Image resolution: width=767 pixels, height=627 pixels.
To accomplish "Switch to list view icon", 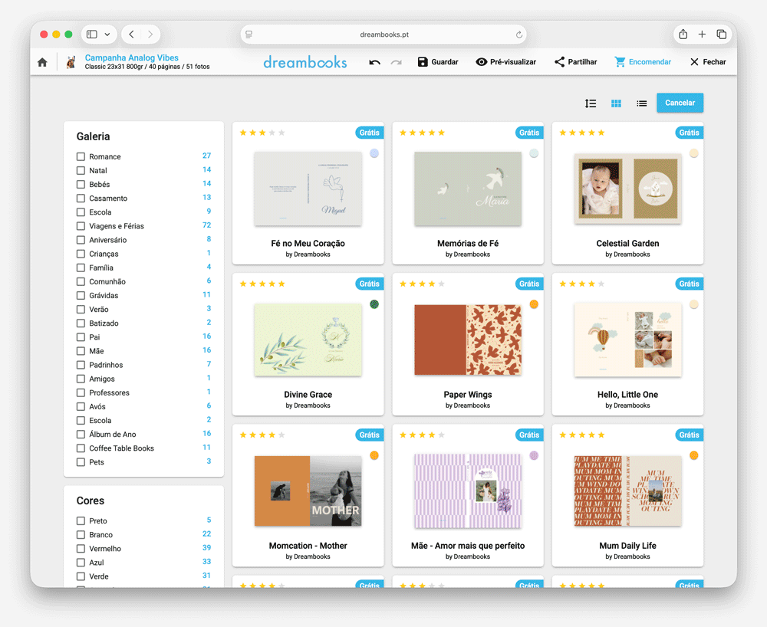I will click(642, 103).
